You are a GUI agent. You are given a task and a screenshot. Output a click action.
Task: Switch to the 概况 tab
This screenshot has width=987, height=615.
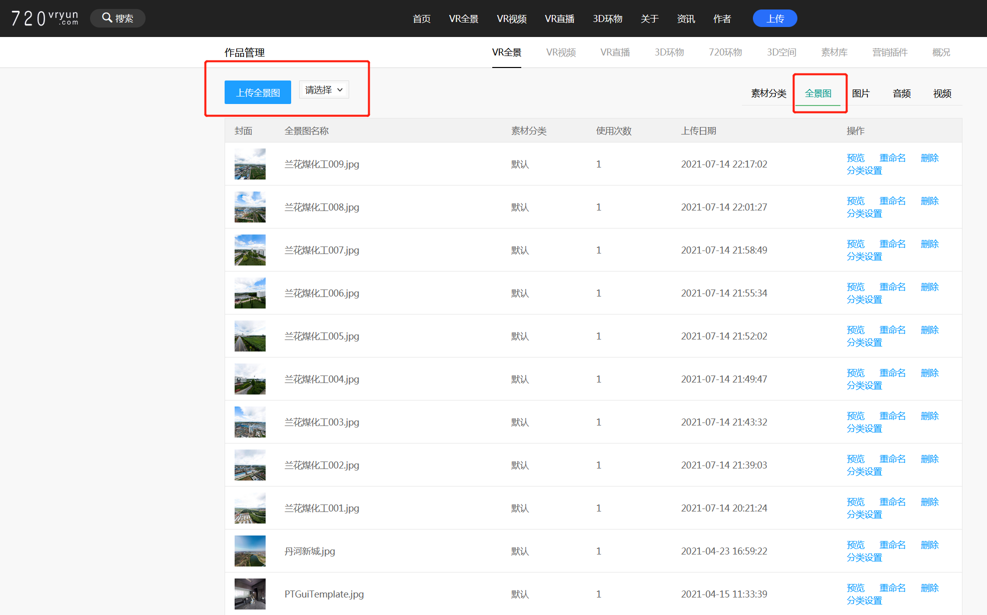coord(941,52)
